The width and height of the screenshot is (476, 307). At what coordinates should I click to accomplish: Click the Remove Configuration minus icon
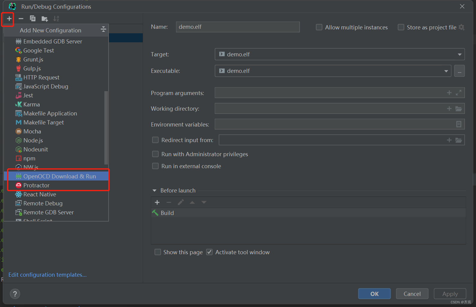pyautogui.click(x=21, y=19)
